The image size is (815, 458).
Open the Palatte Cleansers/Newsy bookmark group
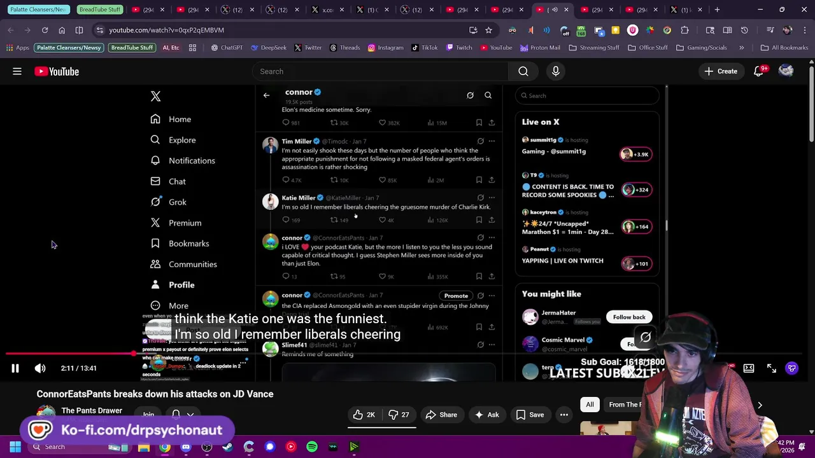[x=69, y=48]
